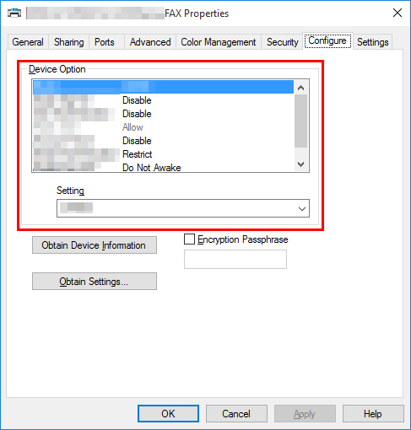
Task: Enable the Encryption Passphrase checkbox
Action: (189, 239)
